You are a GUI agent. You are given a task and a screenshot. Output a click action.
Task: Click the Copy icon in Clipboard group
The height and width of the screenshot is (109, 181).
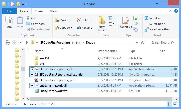coord(9,21)
